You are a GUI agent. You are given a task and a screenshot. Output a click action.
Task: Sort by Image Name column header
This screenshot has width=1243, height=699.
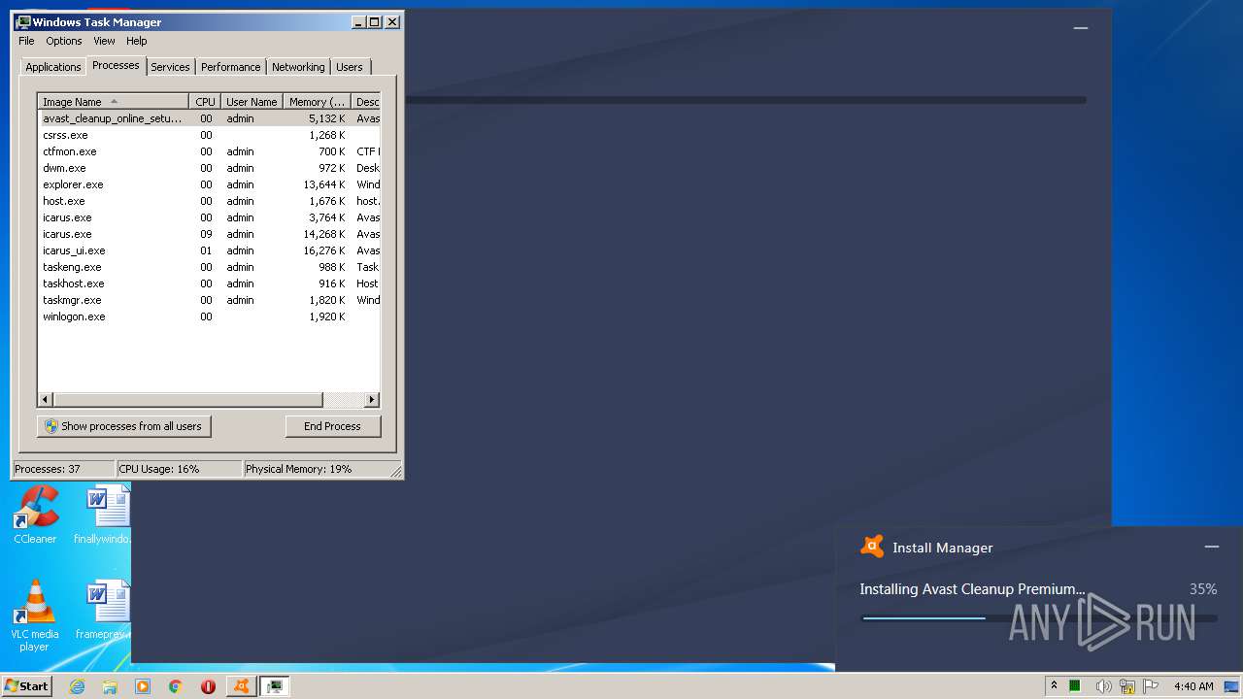click(x=113, y=101)
